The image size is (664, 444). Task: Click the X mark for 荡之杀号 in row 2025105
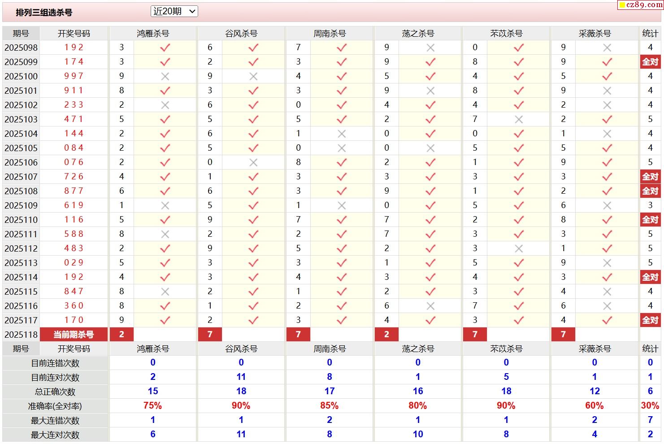click(x=430, y=148)
